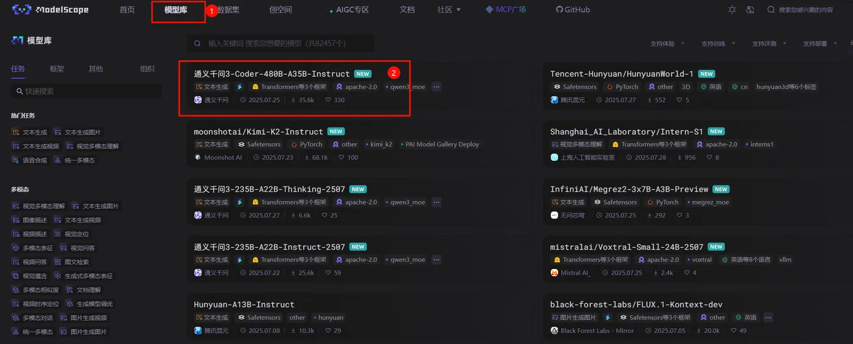Toggle the light/dark theme sun icon
The width and height of the screenshot is (853, 344).
tap(732, 10)
